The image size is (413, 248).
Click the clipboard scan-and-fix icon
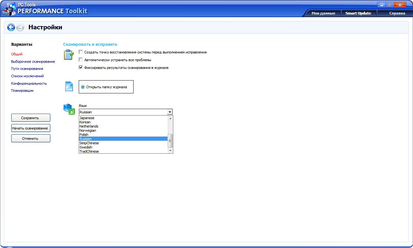pyautogui.click(x=69, y=54)
